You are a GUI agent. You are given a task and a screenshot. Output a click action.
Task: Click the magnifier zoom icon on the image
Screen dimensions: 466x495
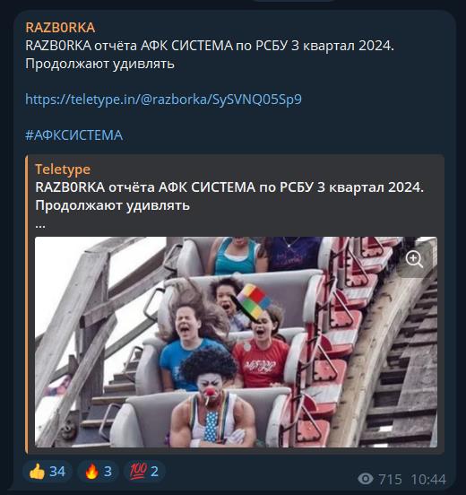[414, 260]
